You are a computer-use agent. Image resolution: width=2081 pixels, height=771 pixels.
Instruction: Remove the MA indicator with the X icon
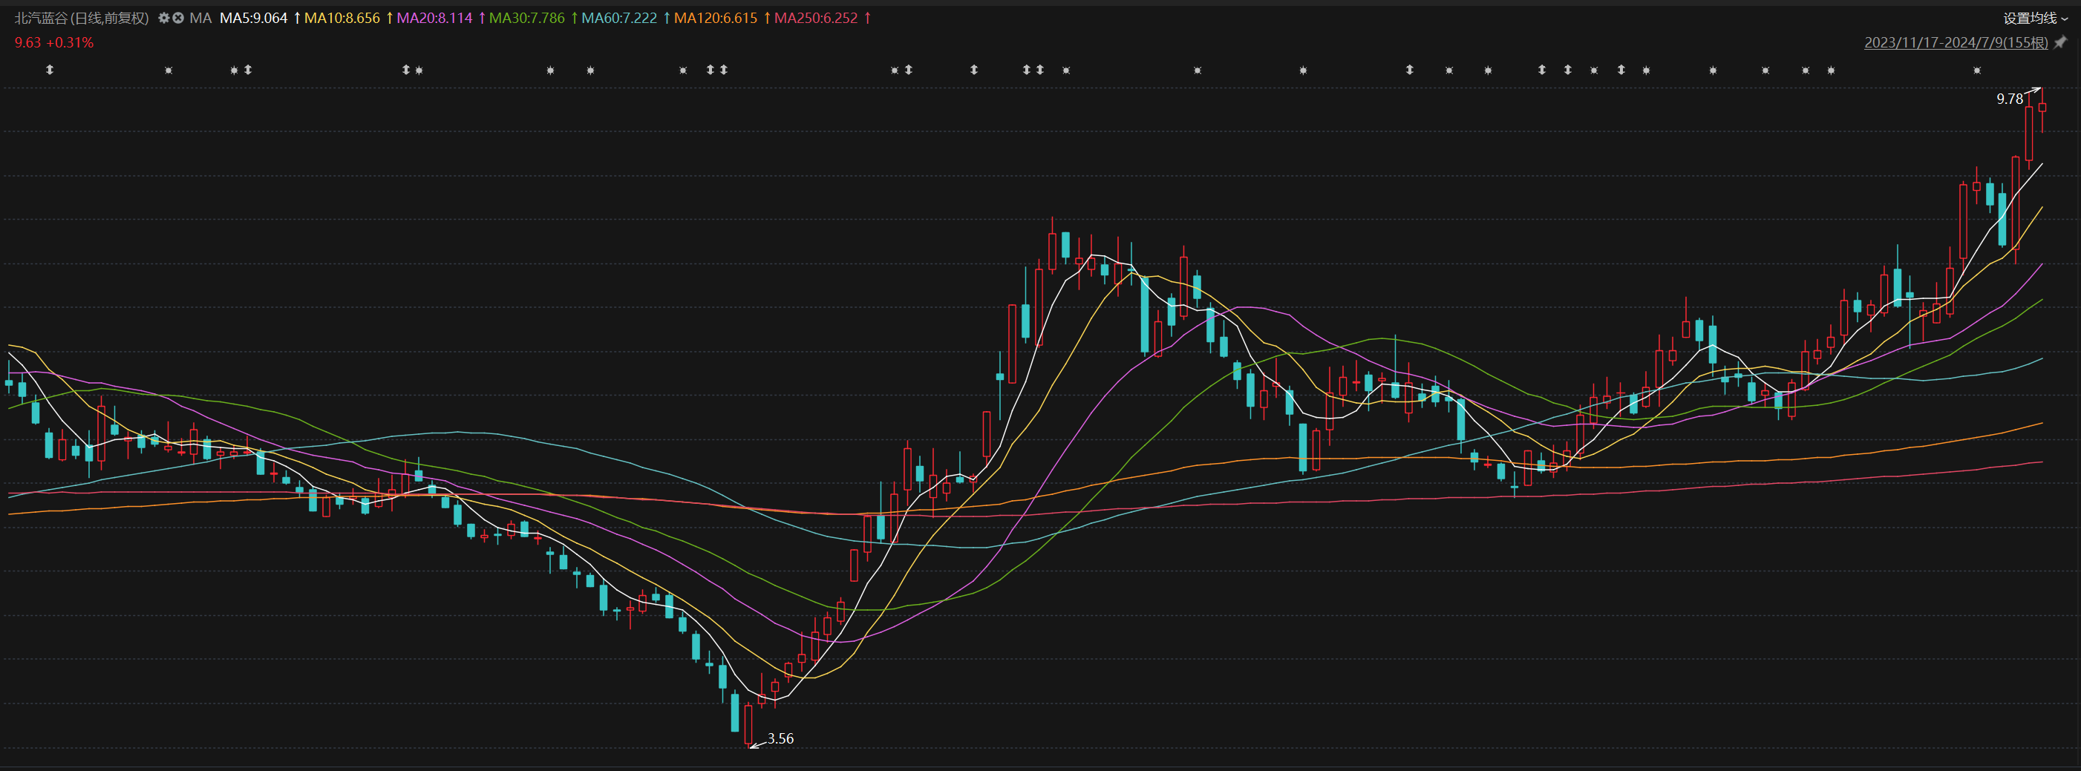click(x=177, y=18)
